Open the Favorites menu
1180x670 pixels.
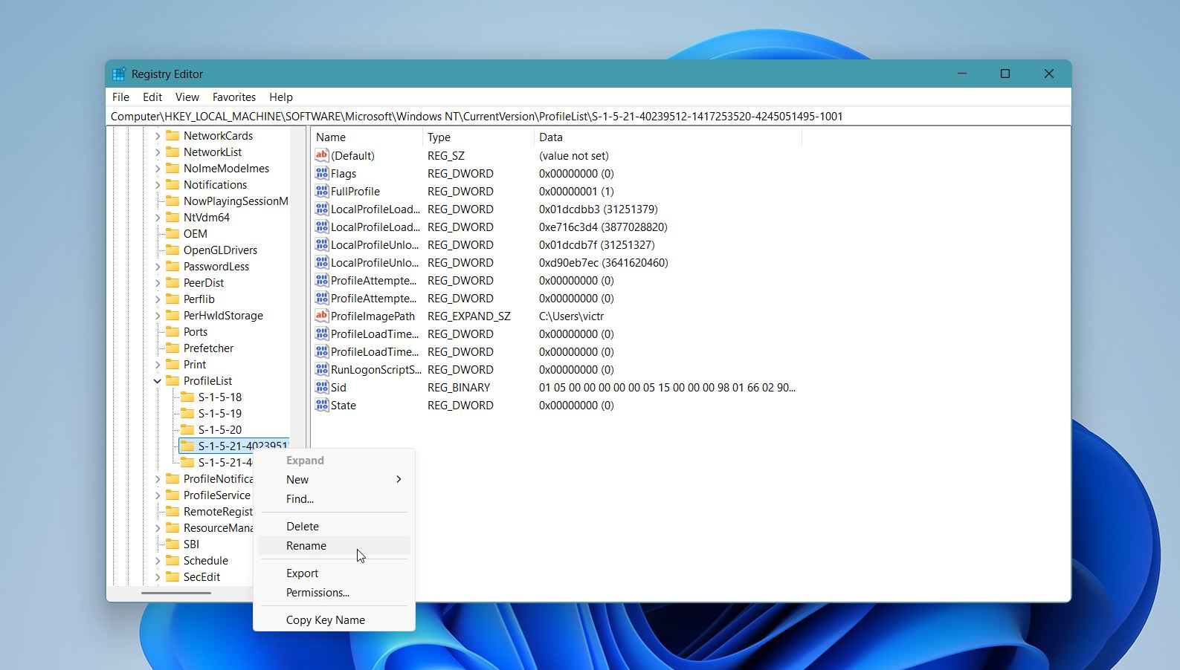(x=234, y=97)
